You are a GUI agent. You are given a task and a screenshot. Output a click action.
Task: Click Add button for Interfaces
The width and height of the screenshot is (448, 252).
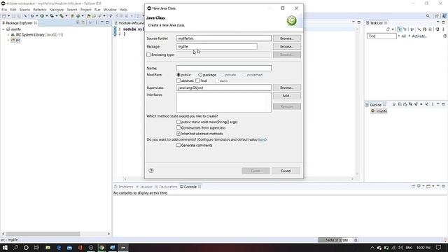click(286, 96)
